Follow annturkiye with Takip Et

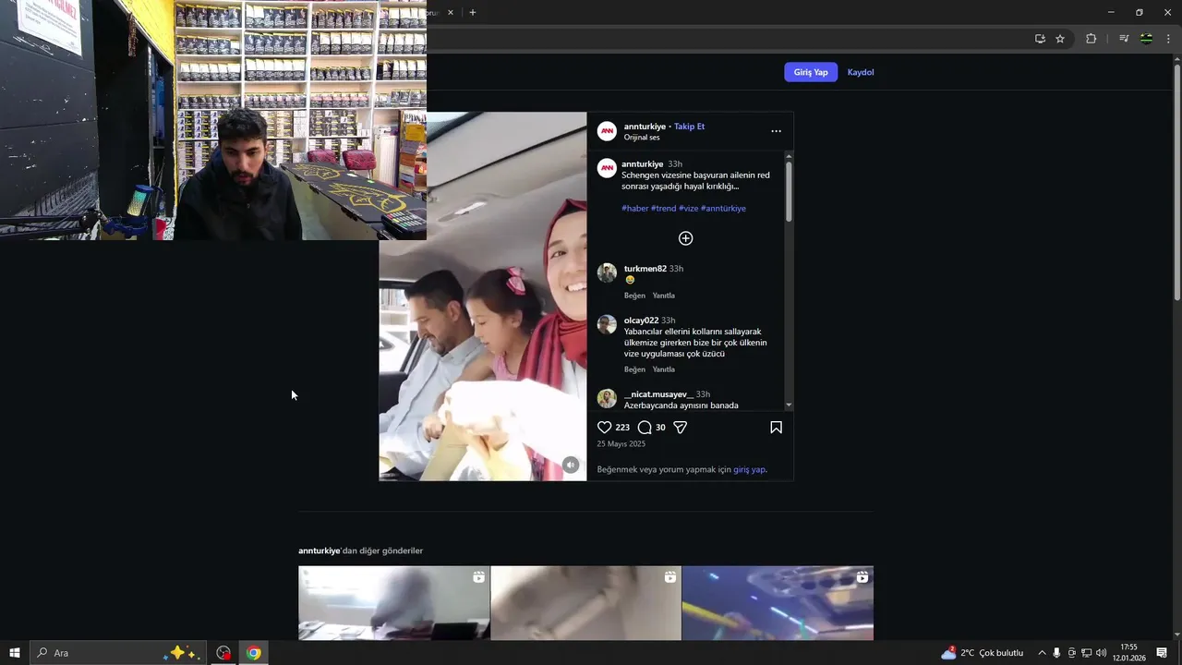click(689, 127)
